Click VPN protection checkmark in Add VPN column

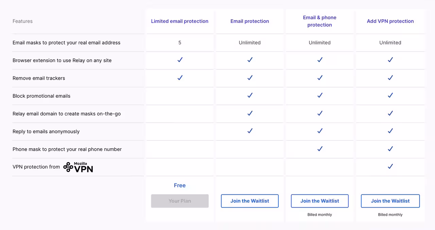click(390, 167)
